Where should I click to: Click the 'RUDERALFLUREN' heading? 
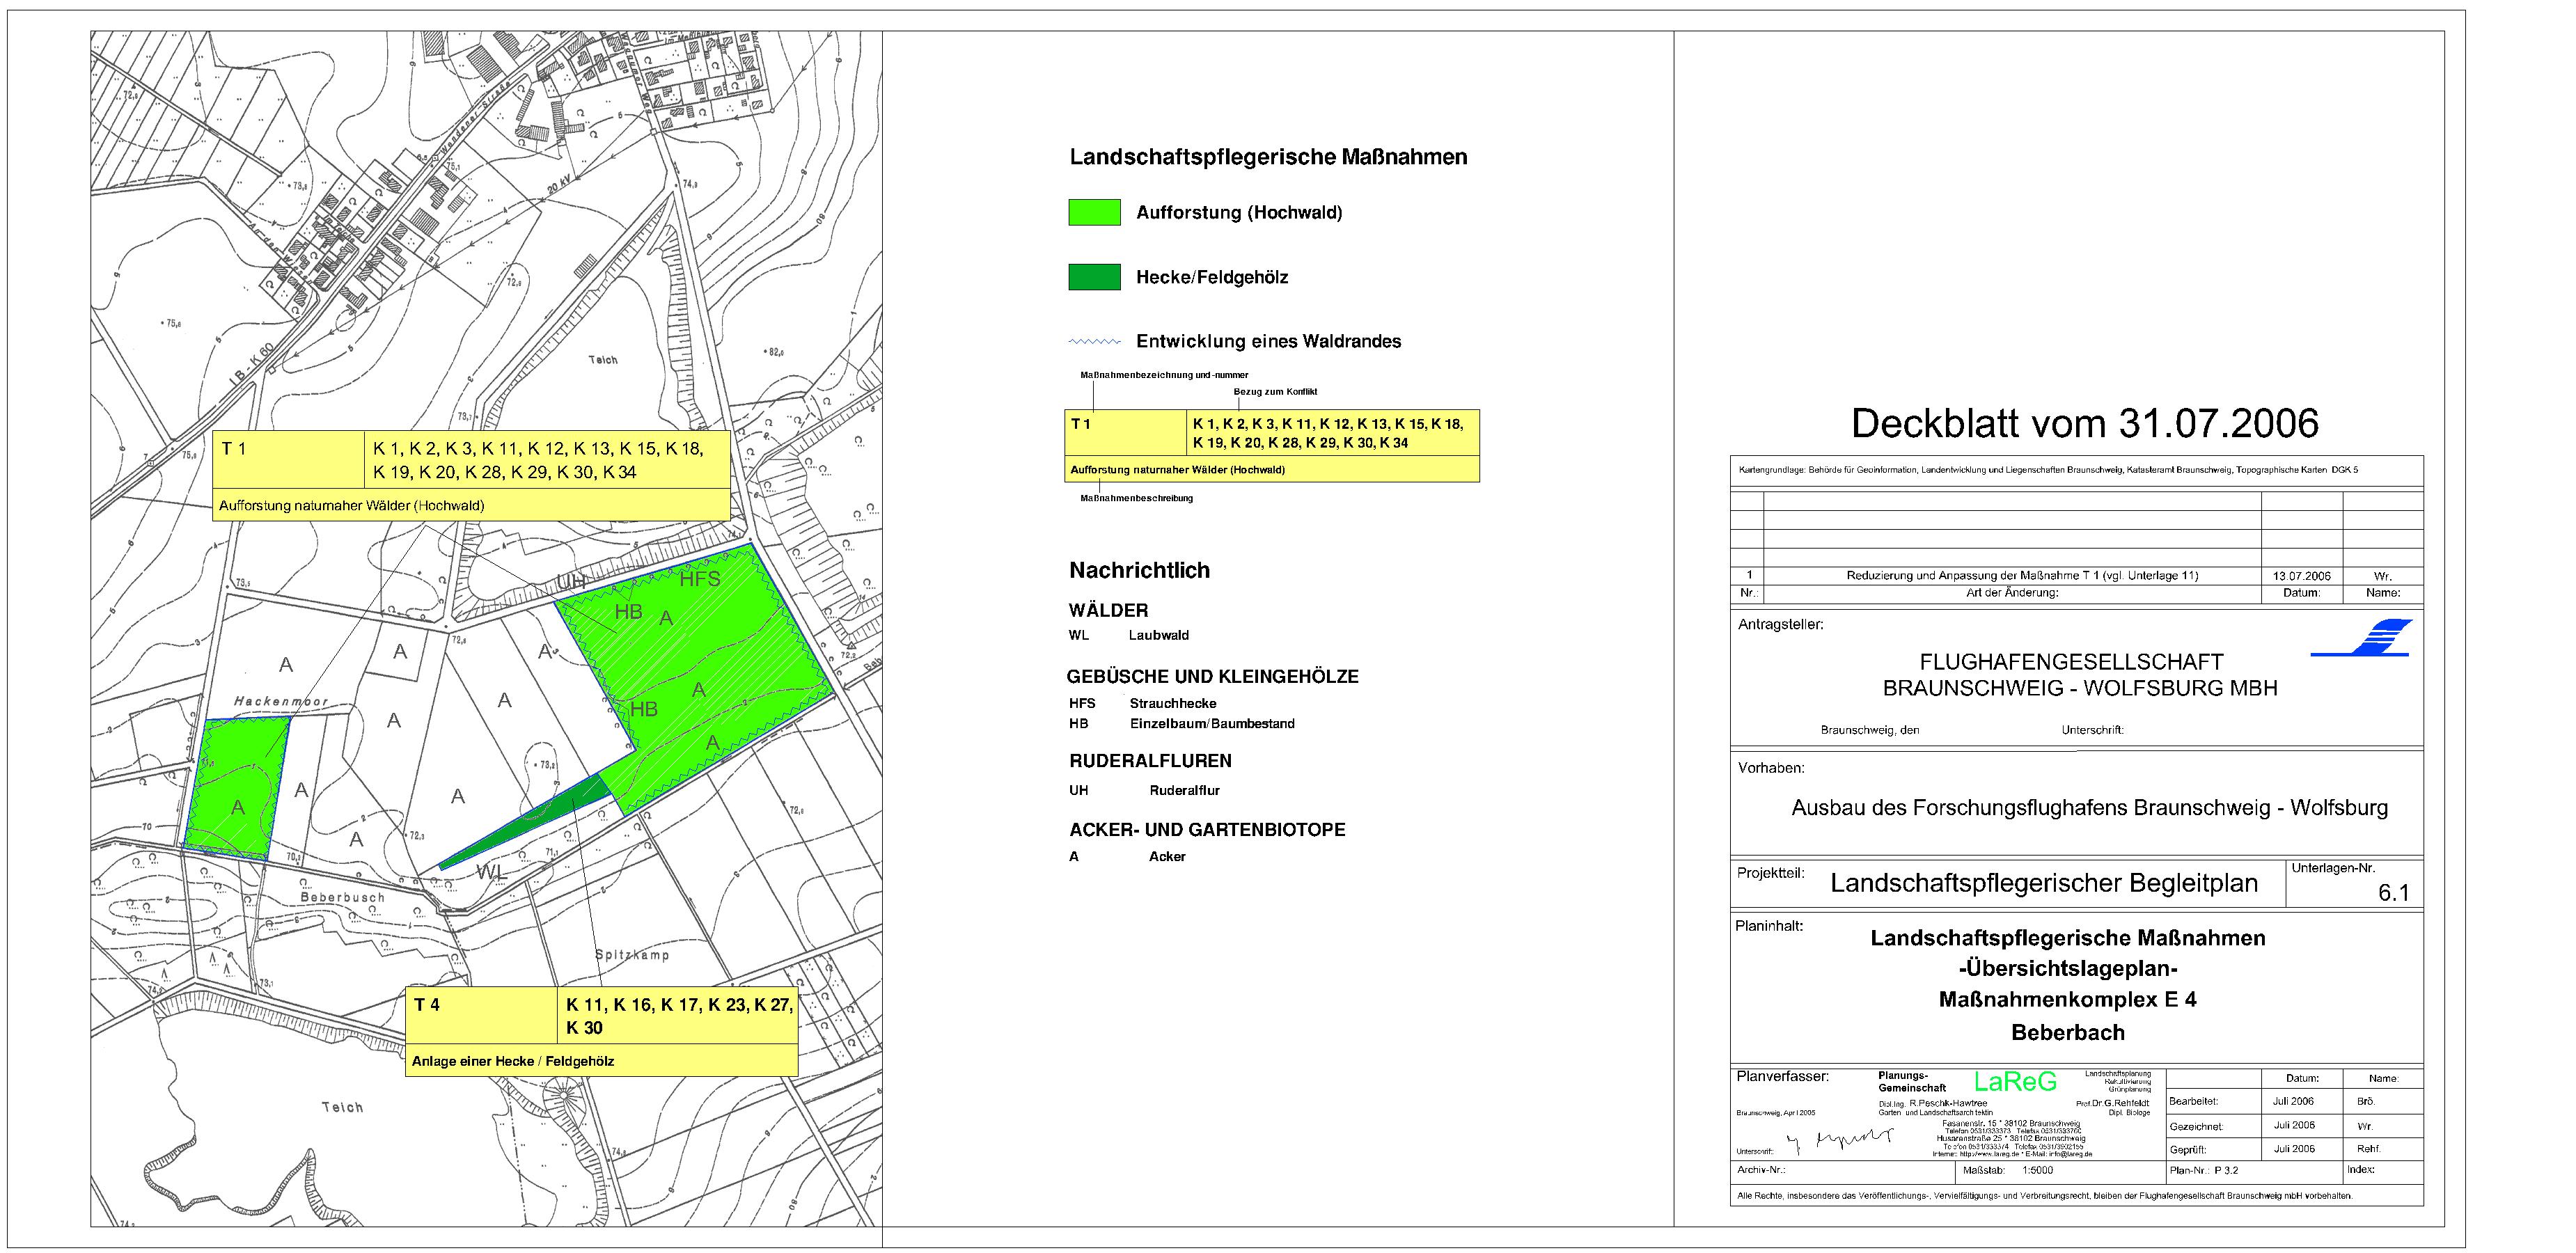tap(1150, 761)
